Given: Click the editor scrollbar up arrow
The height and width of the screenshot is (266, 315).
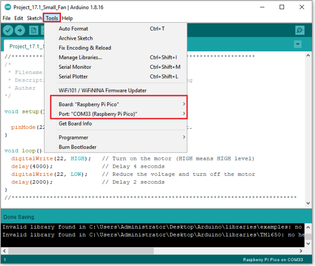Looking at the screenshot, I should pos(308,56).
